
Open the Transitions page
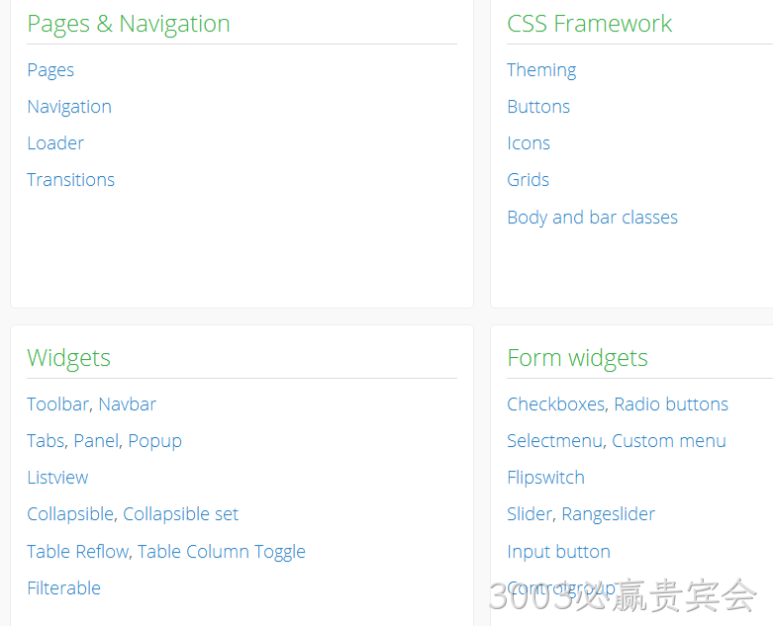pyautogui.click(x=70, y=180)
